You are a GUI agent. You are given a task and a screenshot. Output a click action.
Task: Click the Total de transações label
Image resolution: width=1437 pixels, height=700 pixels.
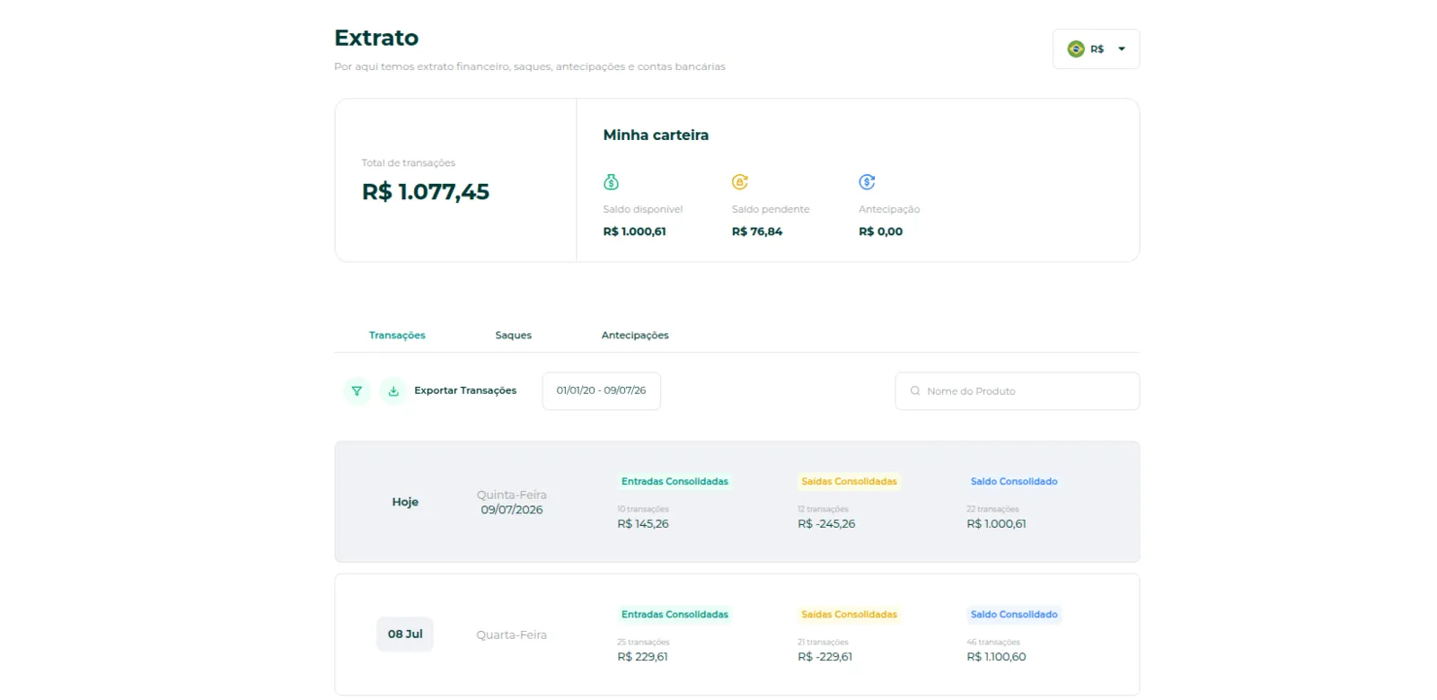[x=409, y=163]
